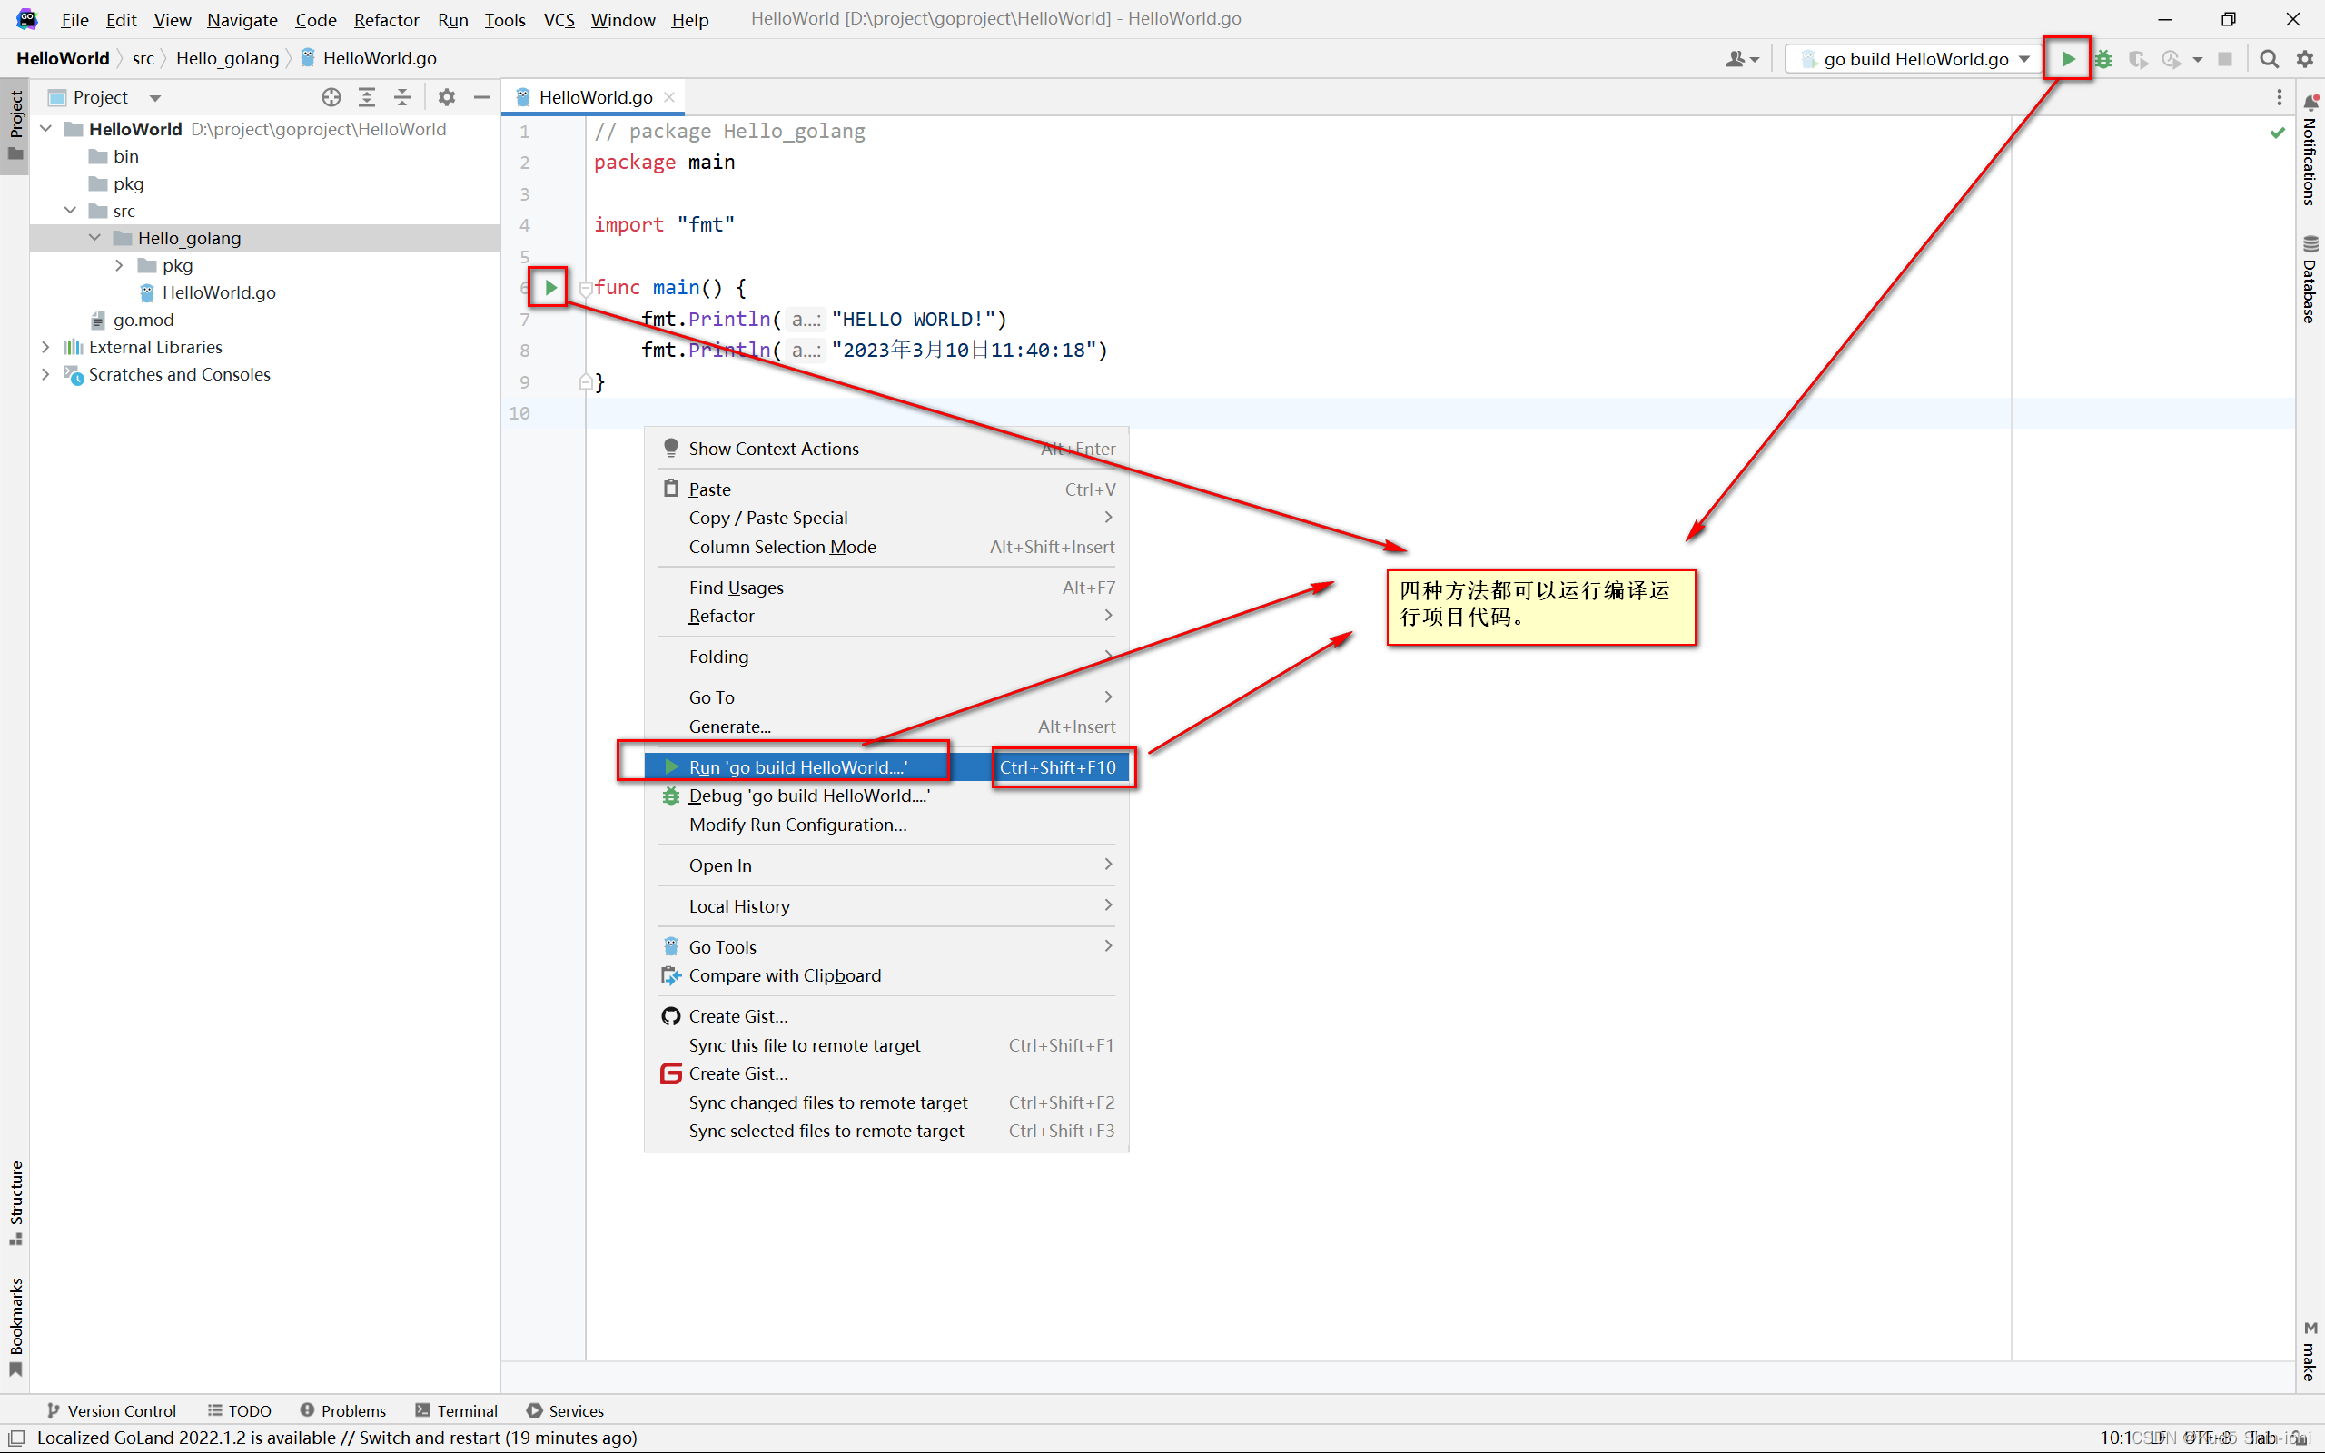Viewport: 2325px width, 1453px height.
Task: Toggle the Database side panel
Action: tap(2310, 281)
